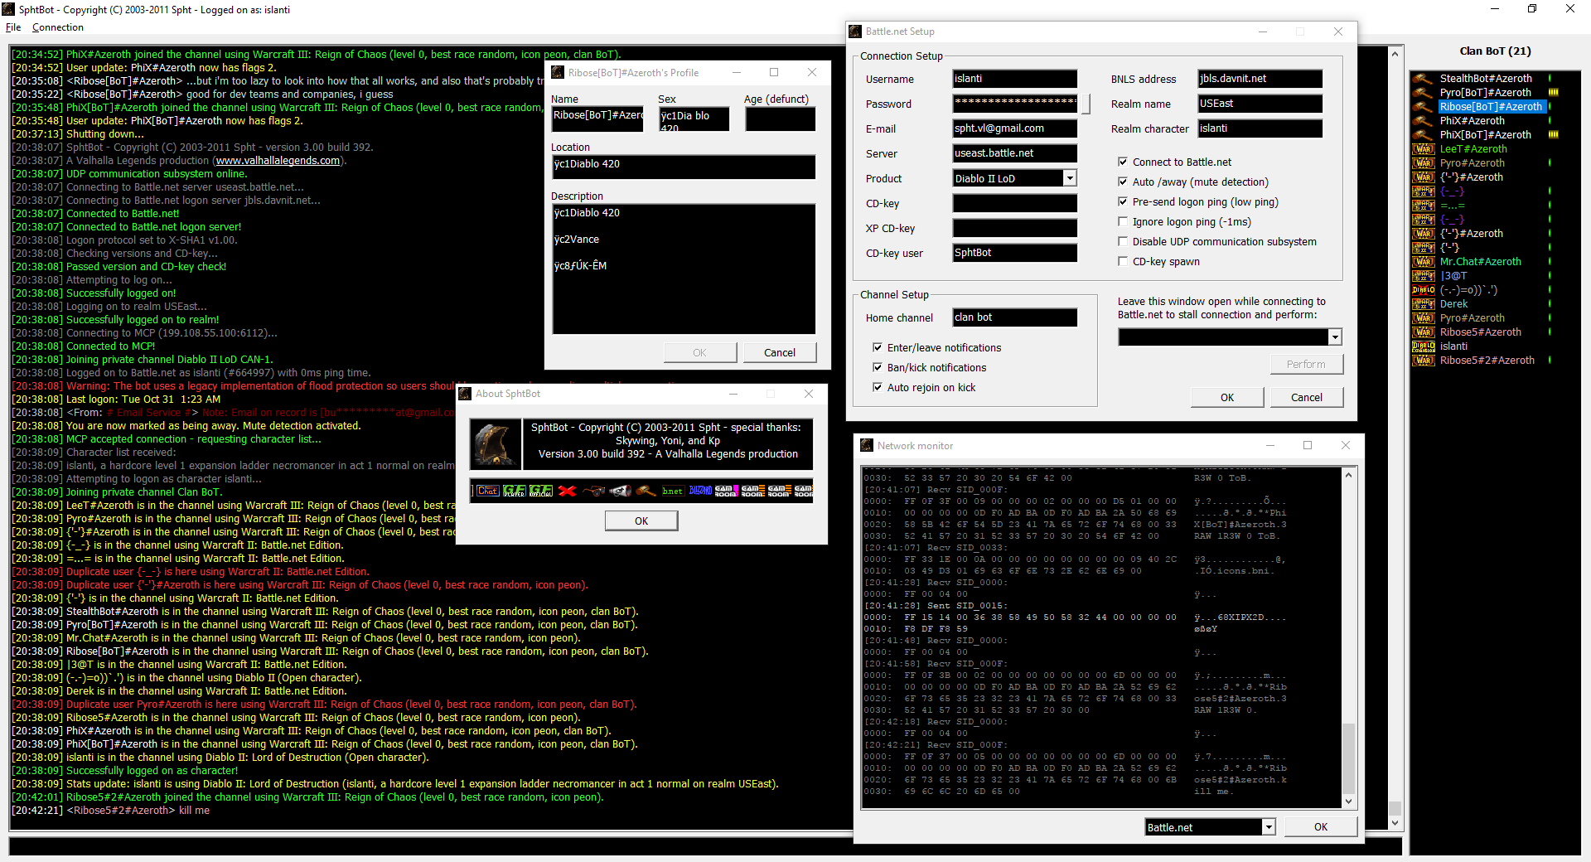Click the Warcraft III icon beside Mr.Chat#Azeroth
This screenshot has width=1591, height=862.
point(1424,262)
